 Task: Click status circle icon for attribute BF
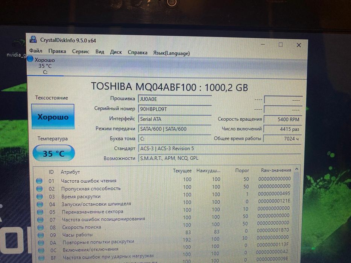pos(41,258)
